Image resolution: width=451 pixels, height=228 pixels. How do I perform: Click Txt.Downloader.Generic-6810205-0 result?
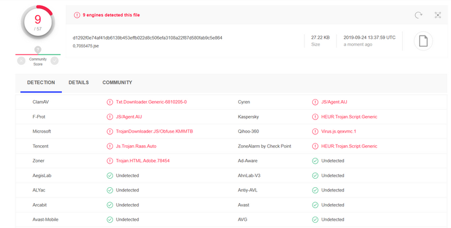pos(152,102)
